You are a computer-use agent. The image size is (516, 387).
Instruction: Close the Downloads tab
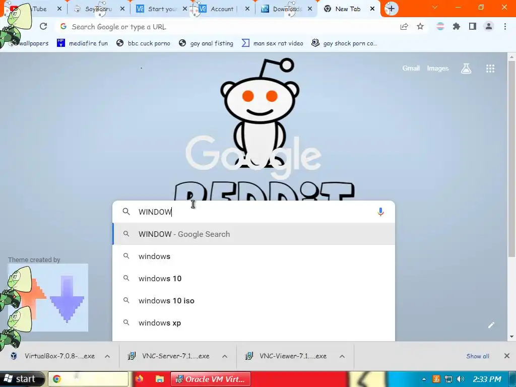310,9
